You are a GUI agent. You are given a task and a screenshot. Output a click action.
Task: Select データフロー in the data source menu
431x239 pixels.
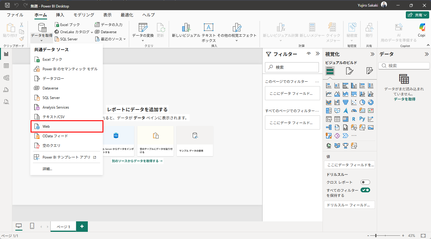67,79
